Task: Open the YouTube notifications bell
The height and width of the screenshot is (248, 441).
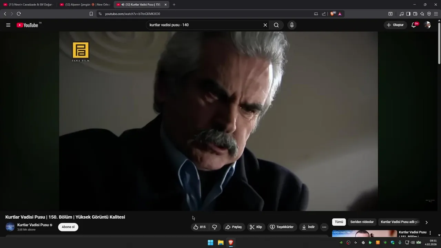Action: (414, 25)
